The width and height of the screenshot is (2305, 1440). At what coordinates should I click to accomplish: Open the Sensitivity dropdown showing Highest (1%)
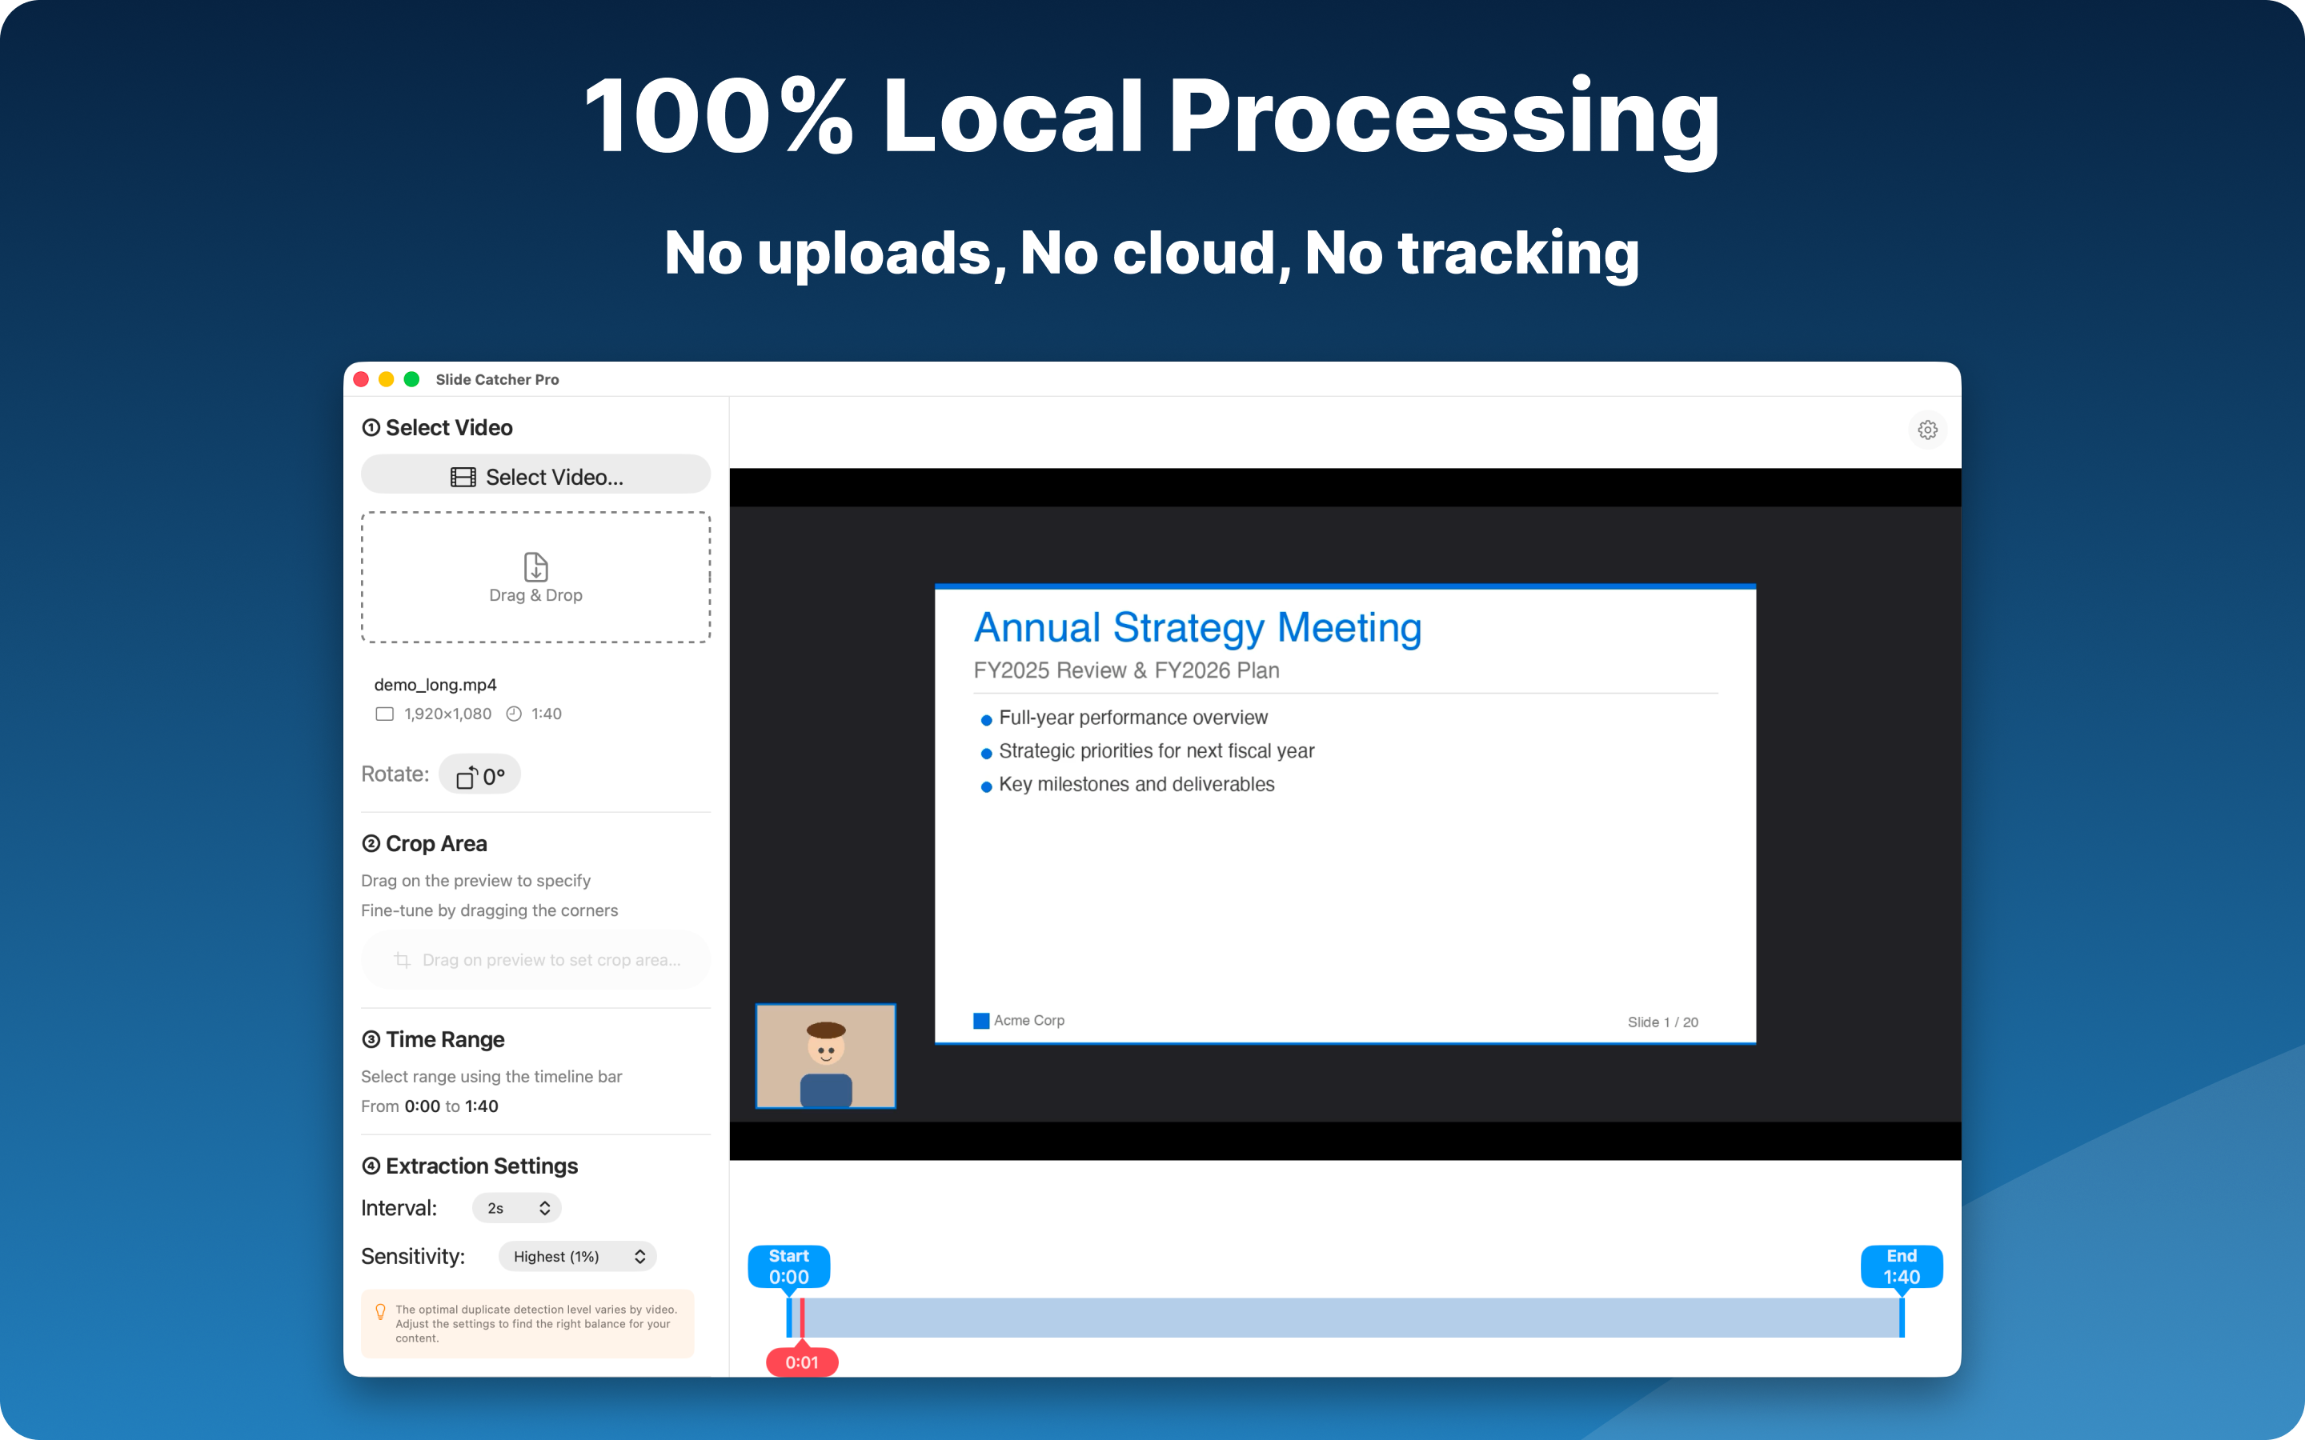tap(577, 1256)
